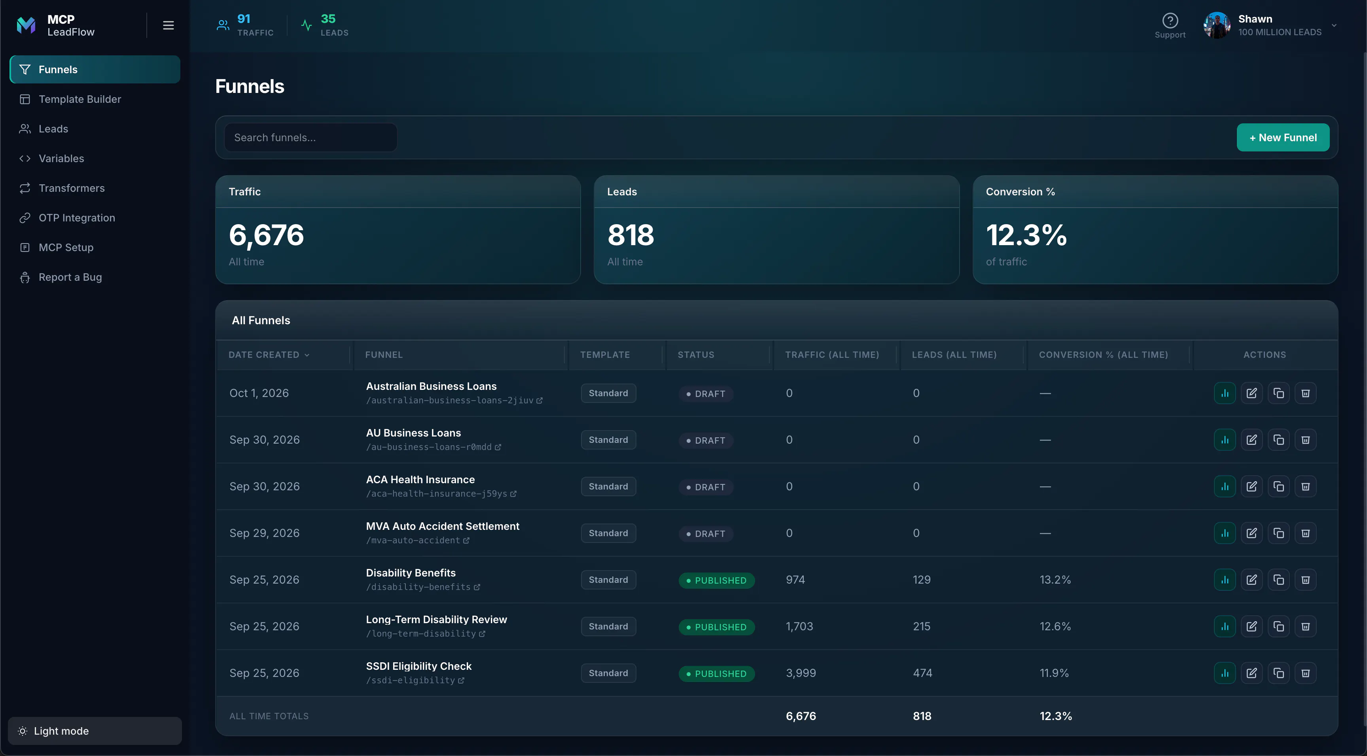Viewport: 1367px width, 756px height.
Task: Sort by Date Created column
Action: click(269, 355)
